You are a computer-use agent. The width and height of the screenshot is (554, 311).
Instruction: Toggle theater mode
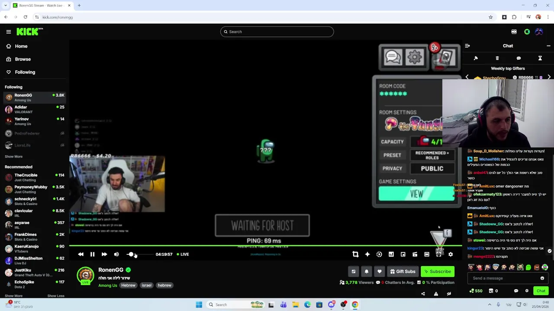[x=427, y=254]
